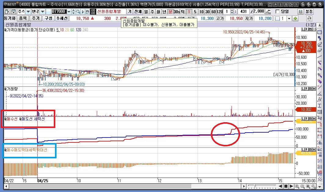325x192 pixels.
Task: Select the 분 (minute) period toggle
Action: [x=170, y=11]
